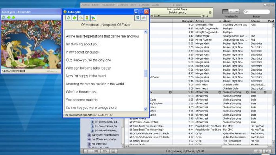Viewport: 276px width, 155px height.
Task: Click the arrow icon in iTunes now-playing display
Action: (210, 12)
